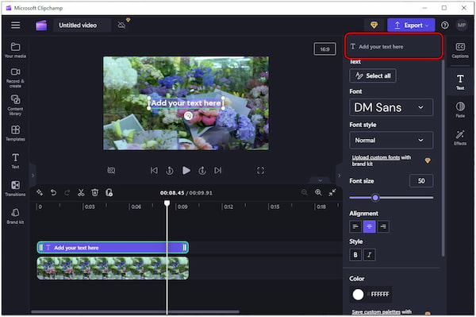Skip to the end of video

coord(217,171)
